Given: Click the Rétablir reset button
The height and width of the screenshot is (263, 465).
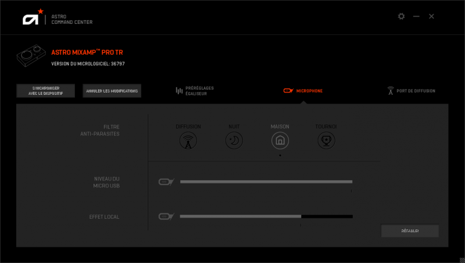Looking at the screenshot, I should 410,230.
